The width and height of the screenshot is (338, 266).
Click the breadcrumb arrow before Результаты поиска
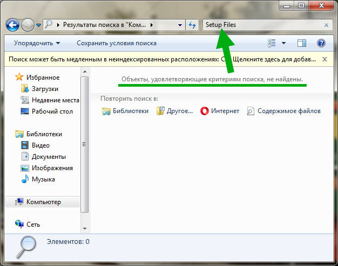pos(58,25)
